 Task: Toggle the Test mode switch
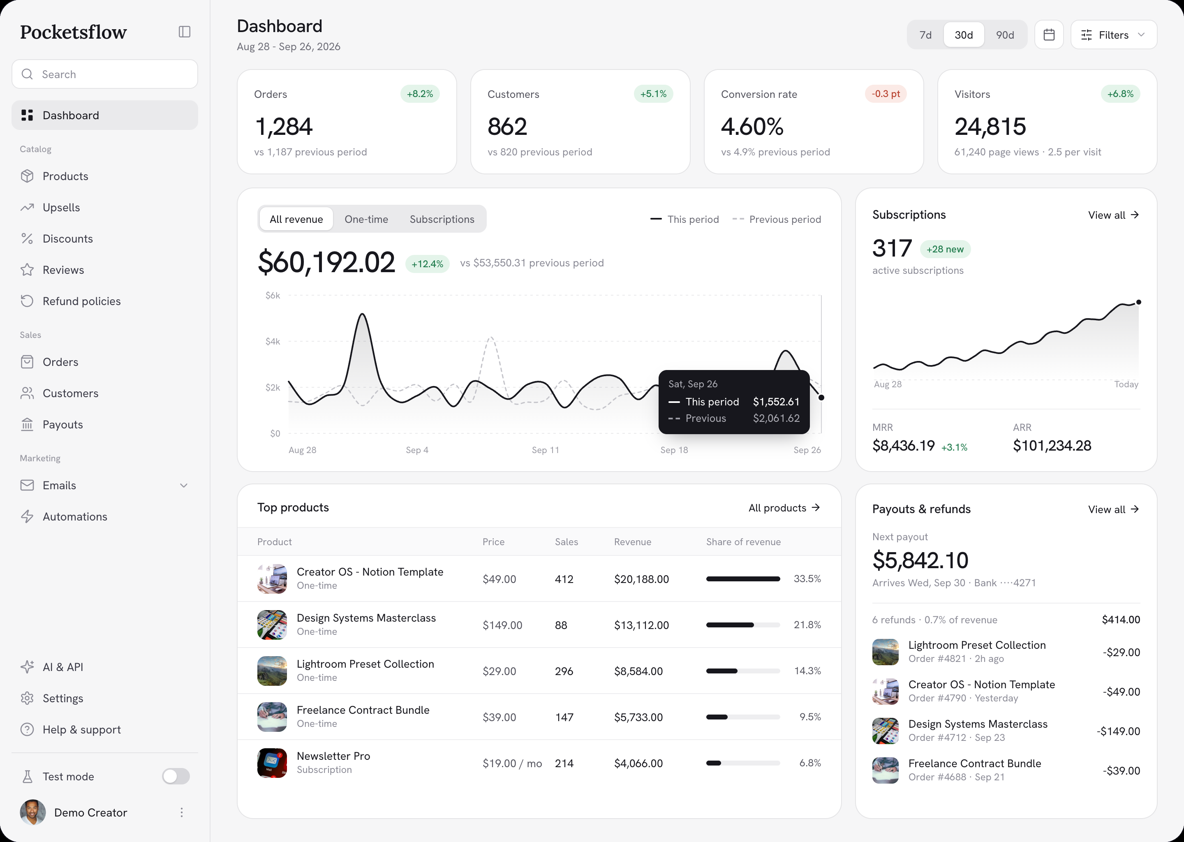pos(176,776)
